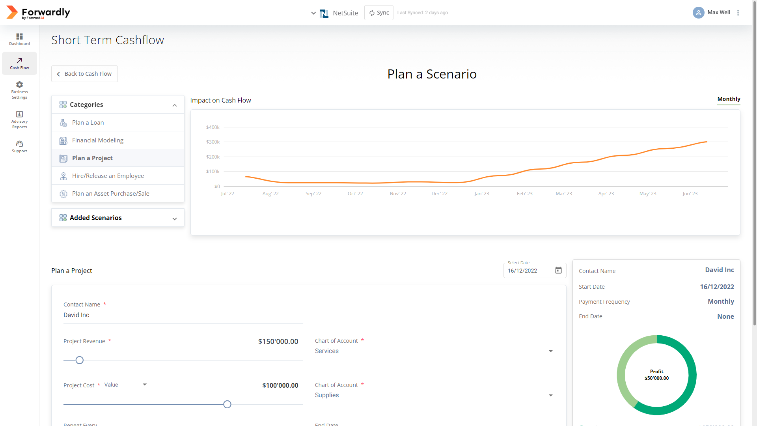Click the Forwardly logo

point(38,12)
